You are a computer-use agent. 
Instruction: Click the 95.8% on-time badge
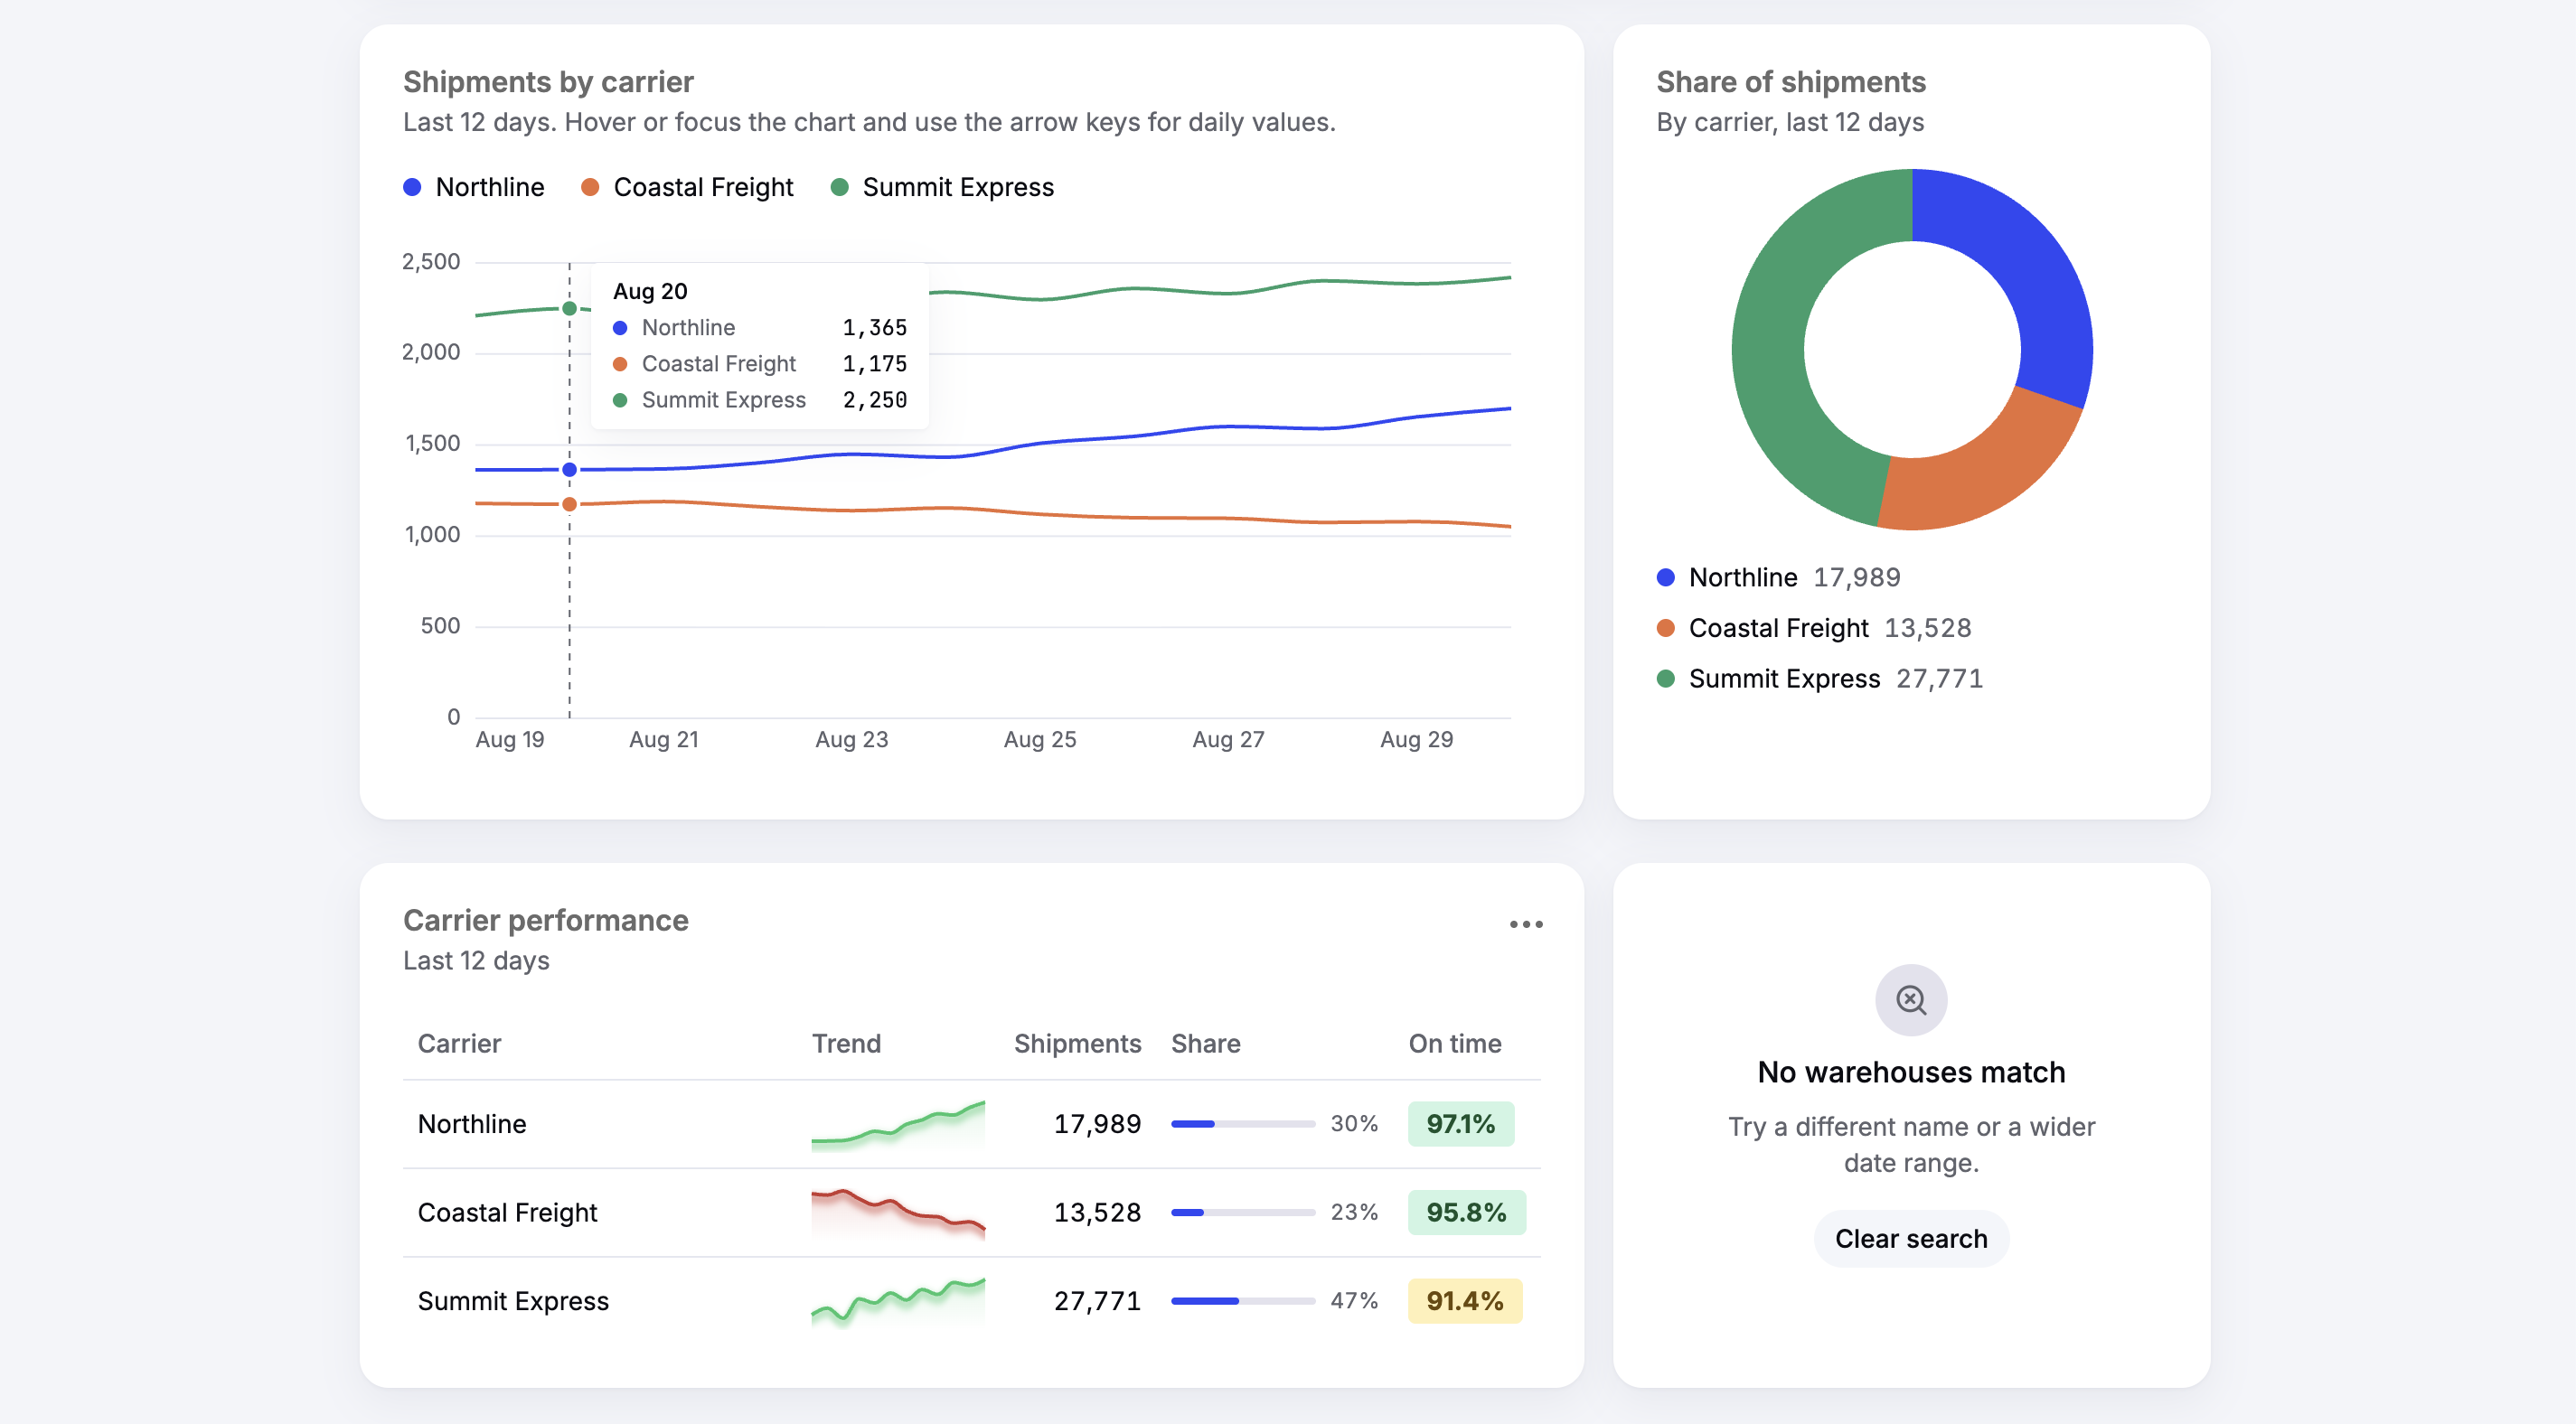tap(1466, 1212)
